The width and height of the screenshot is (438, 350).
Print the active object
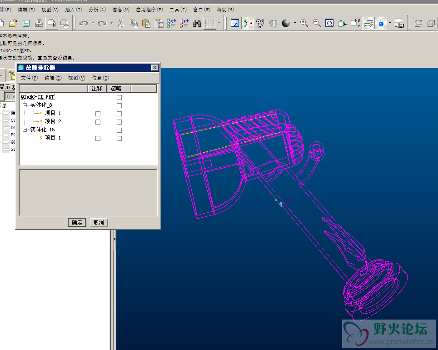(39, 23)
